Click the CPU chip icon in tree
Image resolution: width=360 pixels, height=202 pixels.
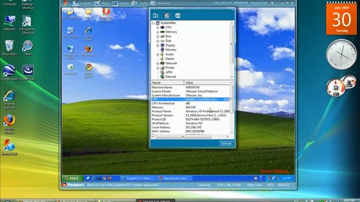click(x=163, y=27)
